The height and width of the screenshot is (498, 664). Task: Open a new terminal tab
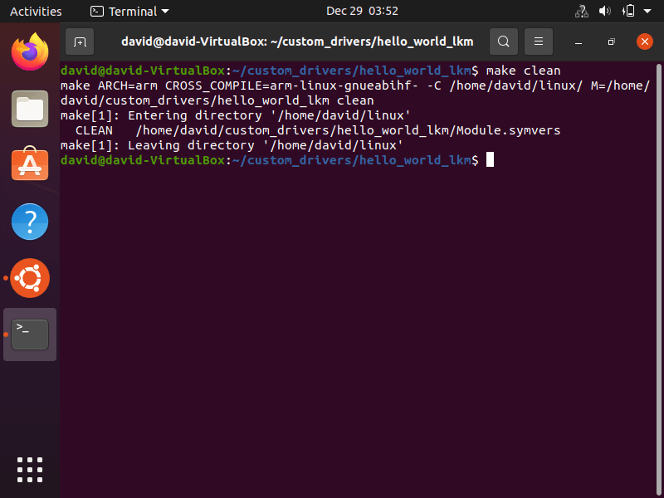[x=79, y=41]
